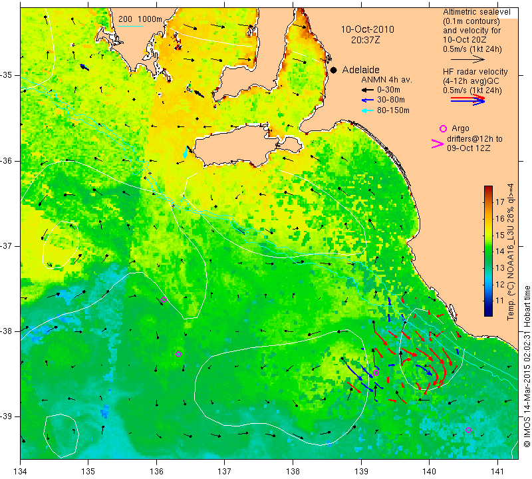Click the '30-80m' legend text
The height and width of the screenshot is (479, 532).
pyautogui.click(x=391, y=100)
